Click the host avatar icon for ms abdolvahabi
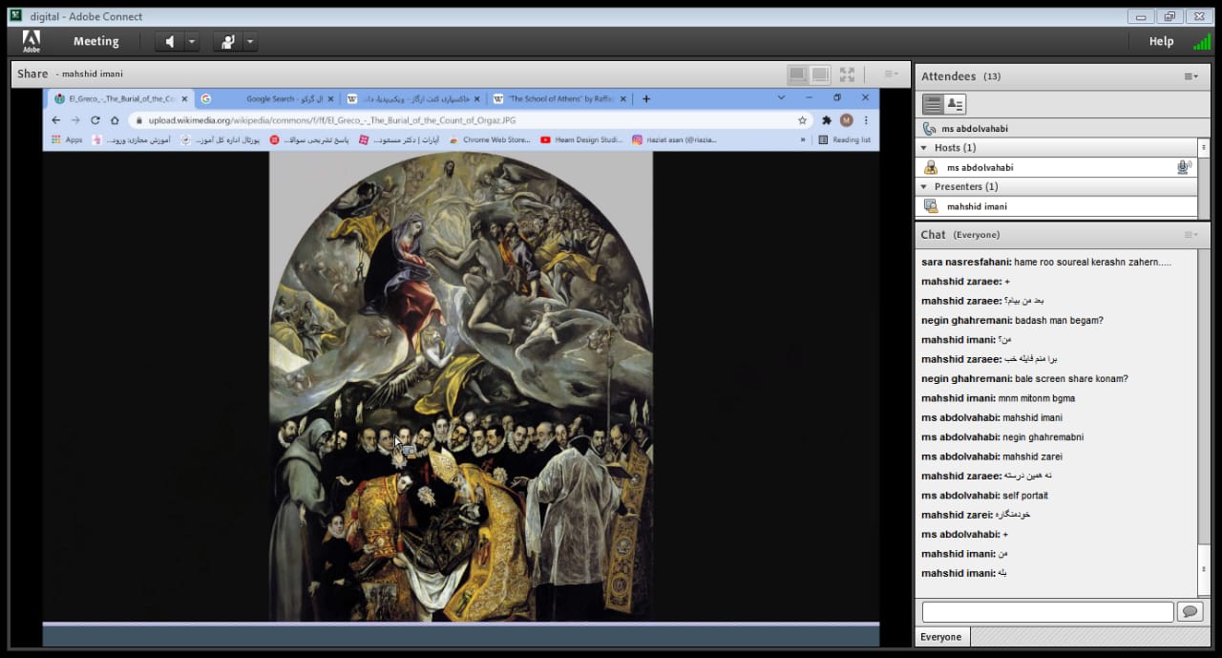 [931, 167]
